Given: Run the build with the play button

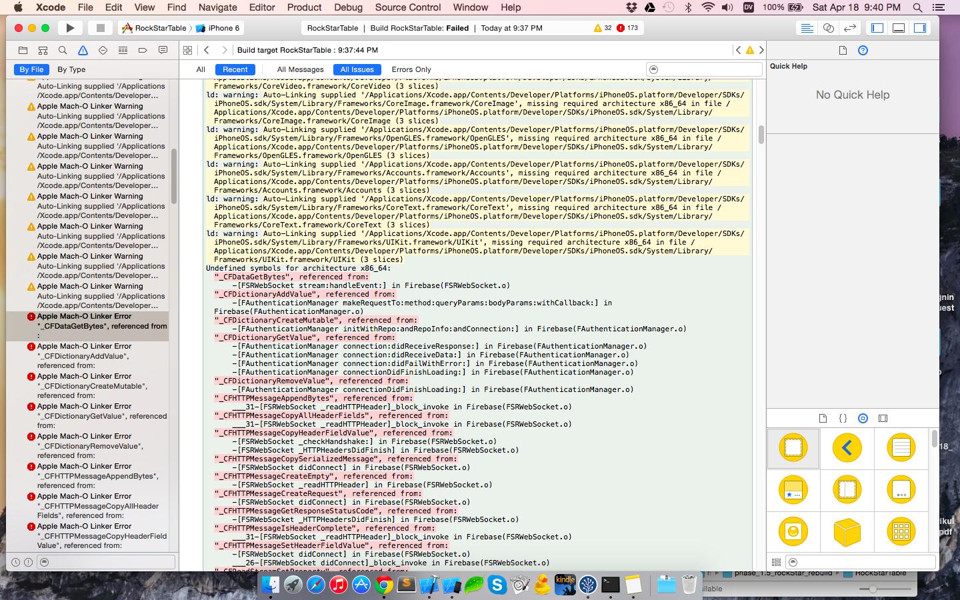Looking at the screenshot, I should pyautogui.click(x=70, y=28).
